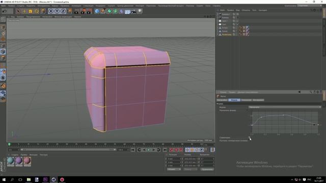Open the Layout dropdown at top right
326x183 pixels.
310,6
